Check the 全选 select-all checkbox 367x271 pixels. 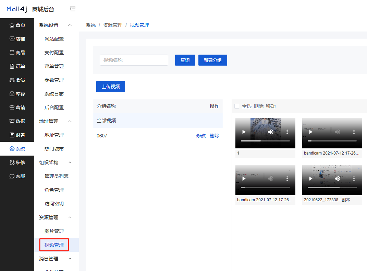tap(237, 106)
